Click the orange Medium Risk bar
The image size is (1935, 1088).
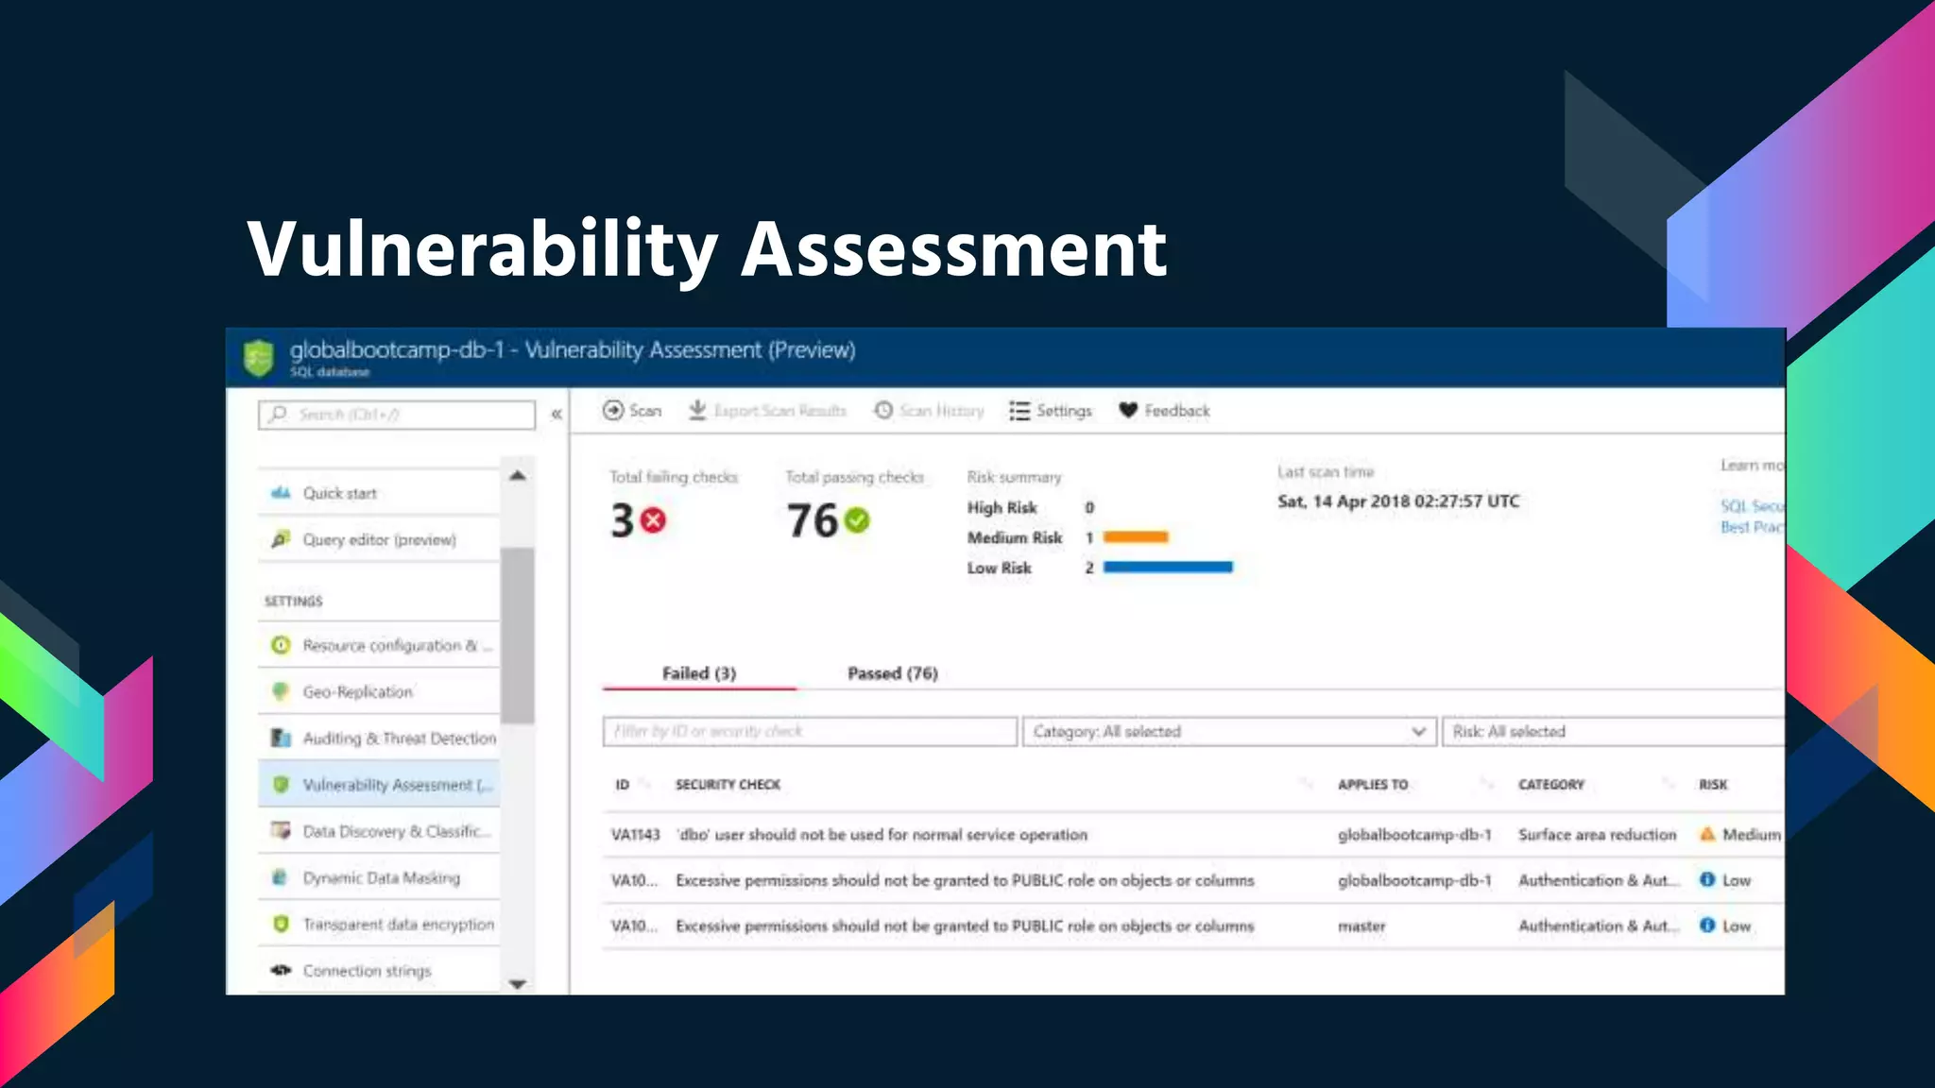[x=1136, y=537]
